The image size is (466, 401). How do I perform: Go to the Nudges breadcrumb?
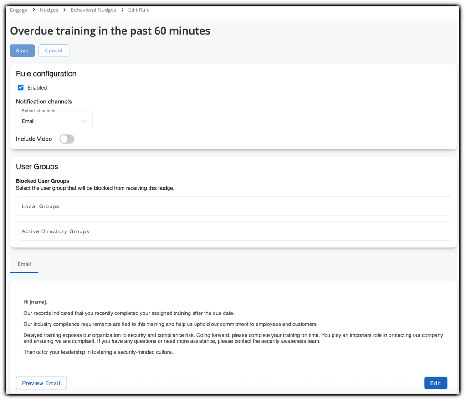tap(49, 10)
